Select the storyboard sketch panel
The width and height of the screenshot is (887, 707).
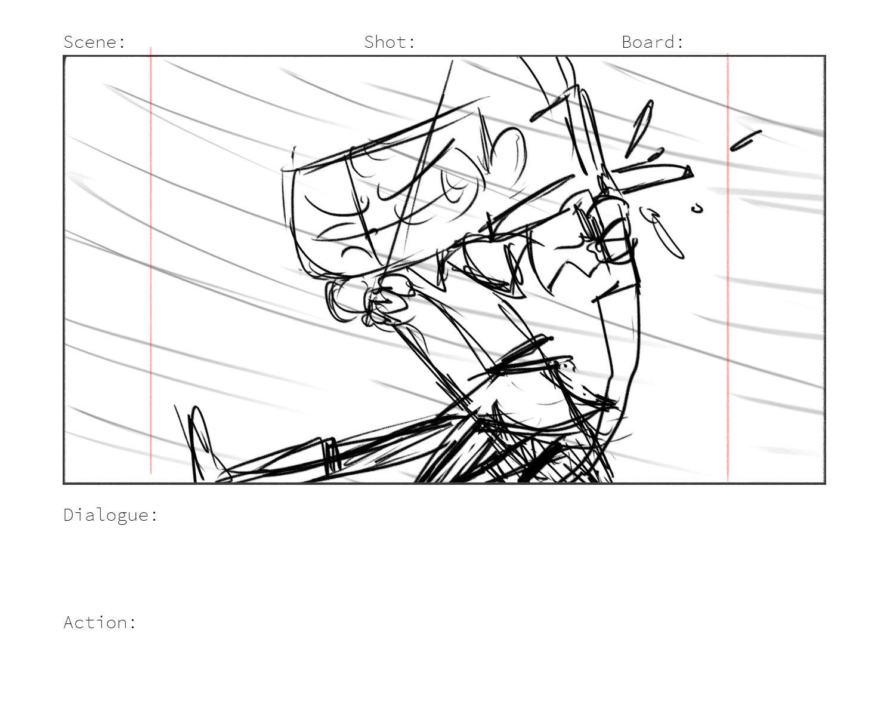point(444,269)
